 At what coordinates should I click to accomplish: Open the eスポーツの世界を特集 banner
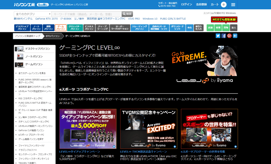click(x=210, y=129)
